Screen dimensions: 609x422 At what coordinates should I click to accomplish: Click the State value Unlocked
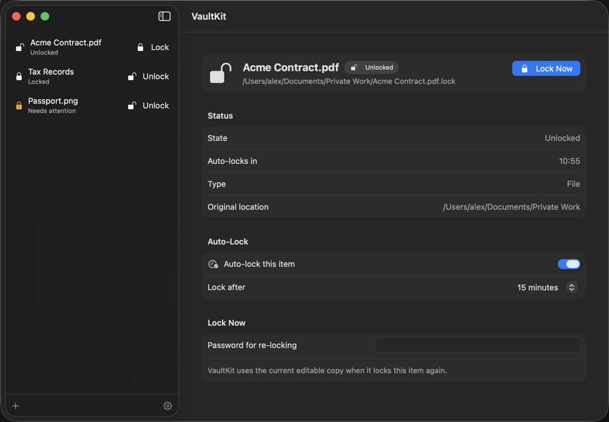562,138
